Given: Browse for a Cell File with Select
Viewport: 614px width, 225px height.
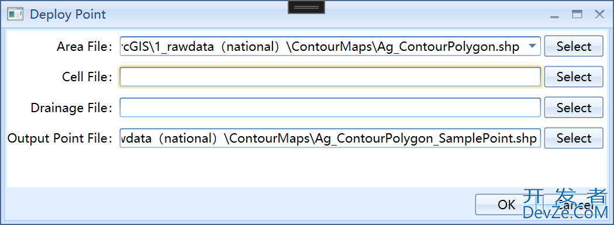Looking at the screenshot, I should click(x=574, y=77).
